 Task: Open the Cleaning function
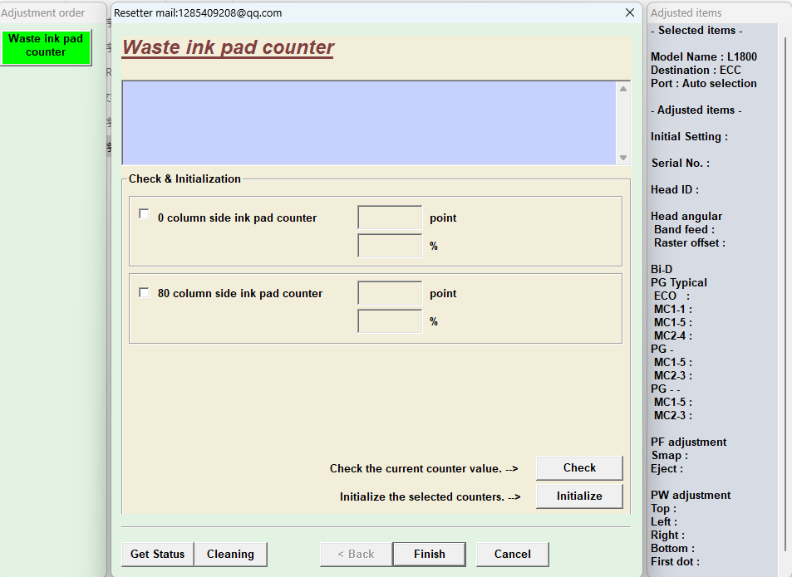click(x=230, y=554)
